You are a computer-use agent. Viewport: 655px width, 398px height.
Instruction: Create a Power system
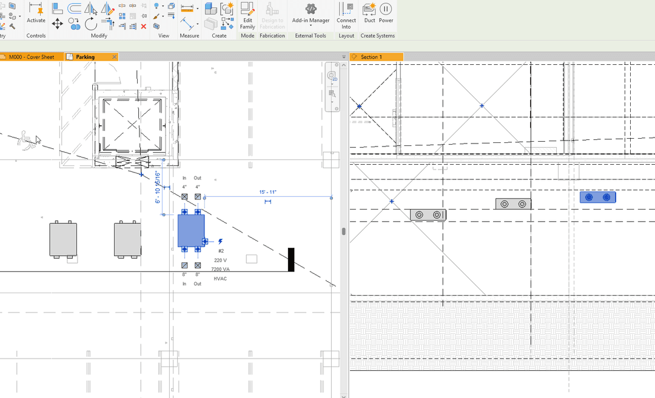point(386,13)
